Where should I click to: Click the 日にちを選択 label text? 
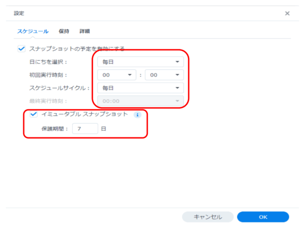[49, 62]
